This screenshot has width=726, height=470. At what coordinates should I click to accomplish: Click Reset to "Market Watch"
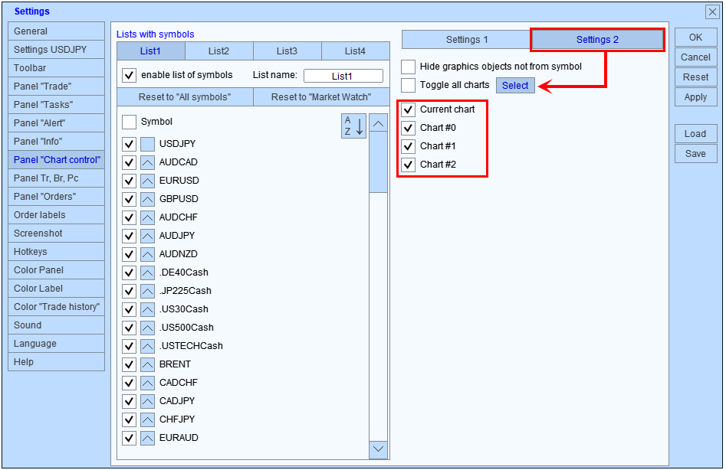point(321,97)
